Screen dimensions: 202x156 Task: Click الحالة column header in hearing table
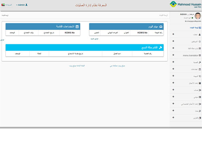coord(39,54)
